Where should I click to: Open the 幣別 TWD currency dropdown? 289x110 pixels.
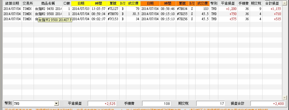56,103
